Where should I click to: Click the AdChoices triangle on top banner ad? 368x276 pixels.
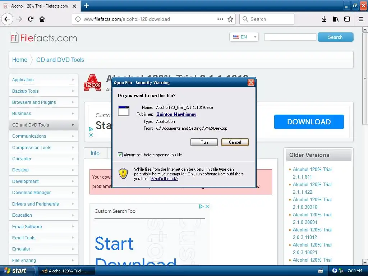click(91, 129)
